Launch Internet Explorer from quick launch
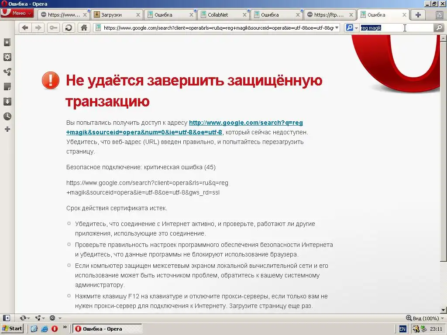This screenshot has width=447, height=335. [44, 329]
